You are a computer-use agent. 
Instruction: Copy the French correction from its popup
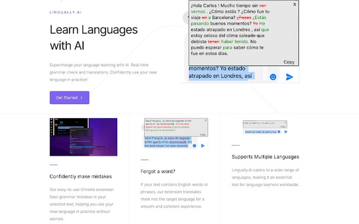pyautogui.click(x=203, y=134)
